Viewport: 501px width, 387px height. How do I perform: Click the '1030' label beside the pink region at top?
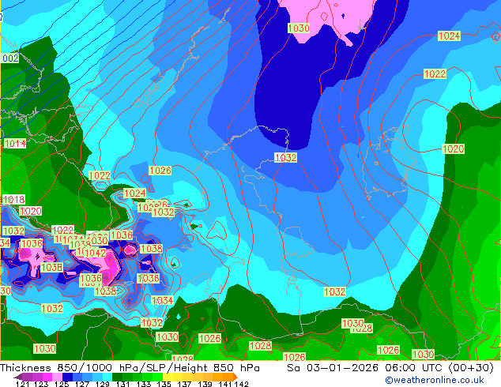[x=299, y=28]
